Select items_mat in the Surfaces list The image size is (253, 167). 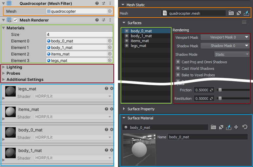(140, 41)
